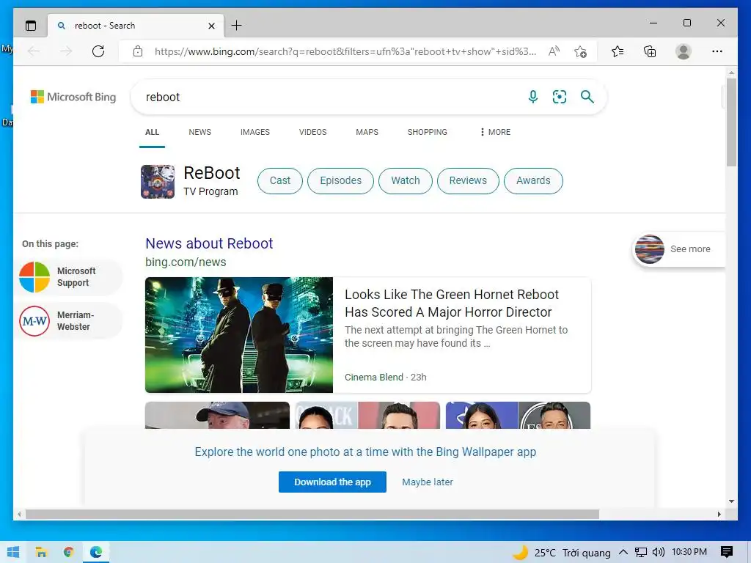Click the Awards pill button
Screen dimensions: 751x563
coord(533,180)
